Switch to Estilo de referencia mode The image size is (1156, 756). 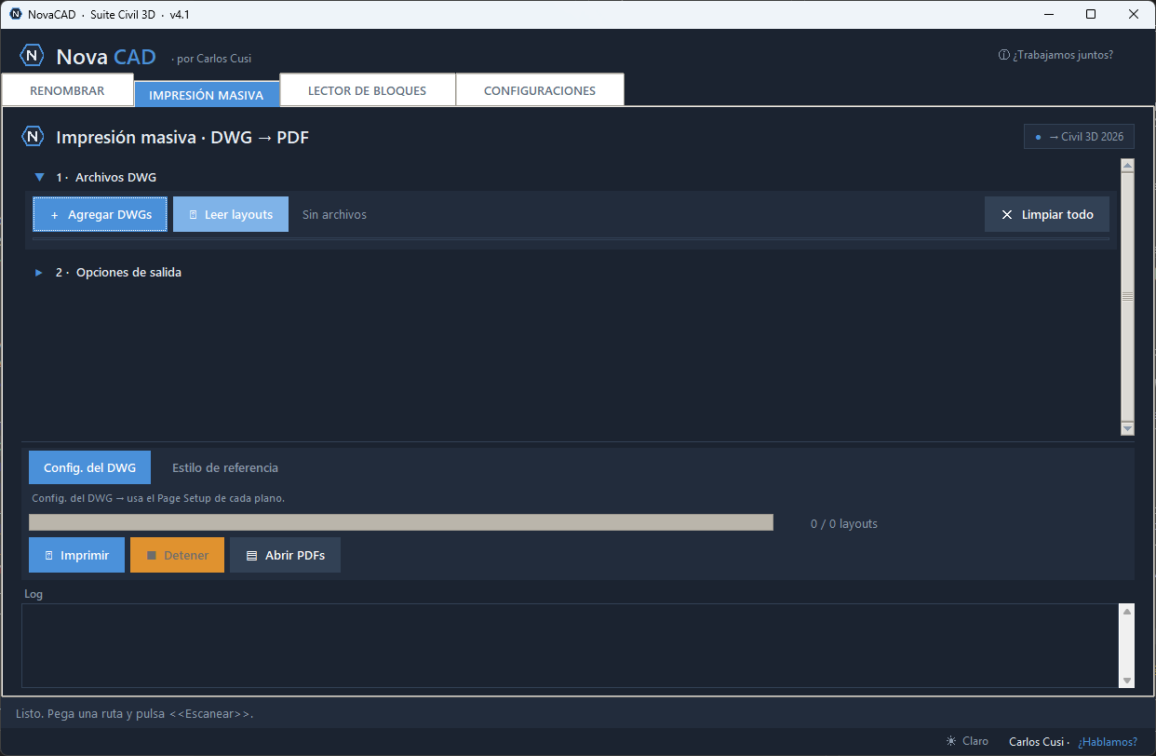point(225,467)
